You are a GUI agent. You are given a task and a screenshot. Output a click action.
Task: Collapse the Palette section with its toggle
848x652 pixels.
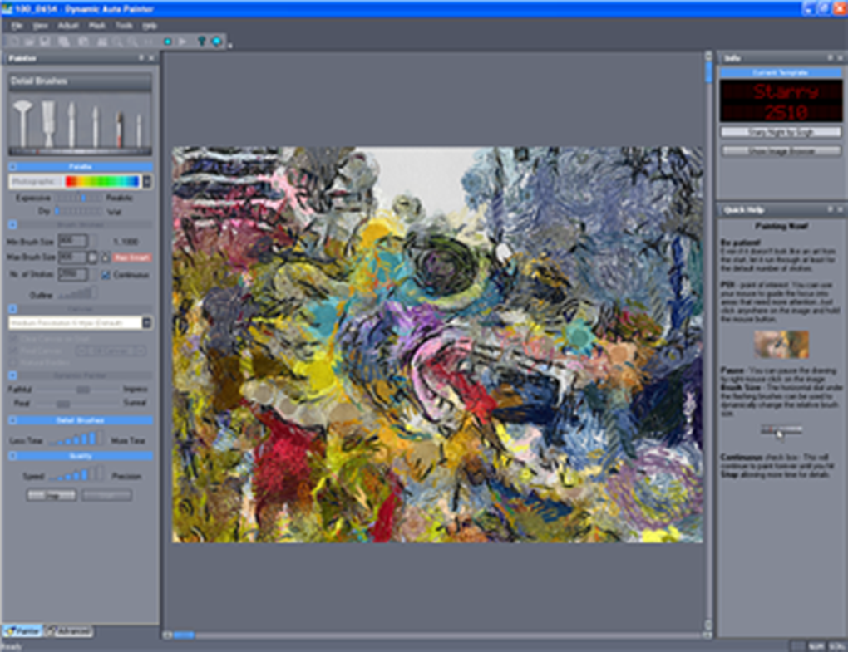[13, 167]
